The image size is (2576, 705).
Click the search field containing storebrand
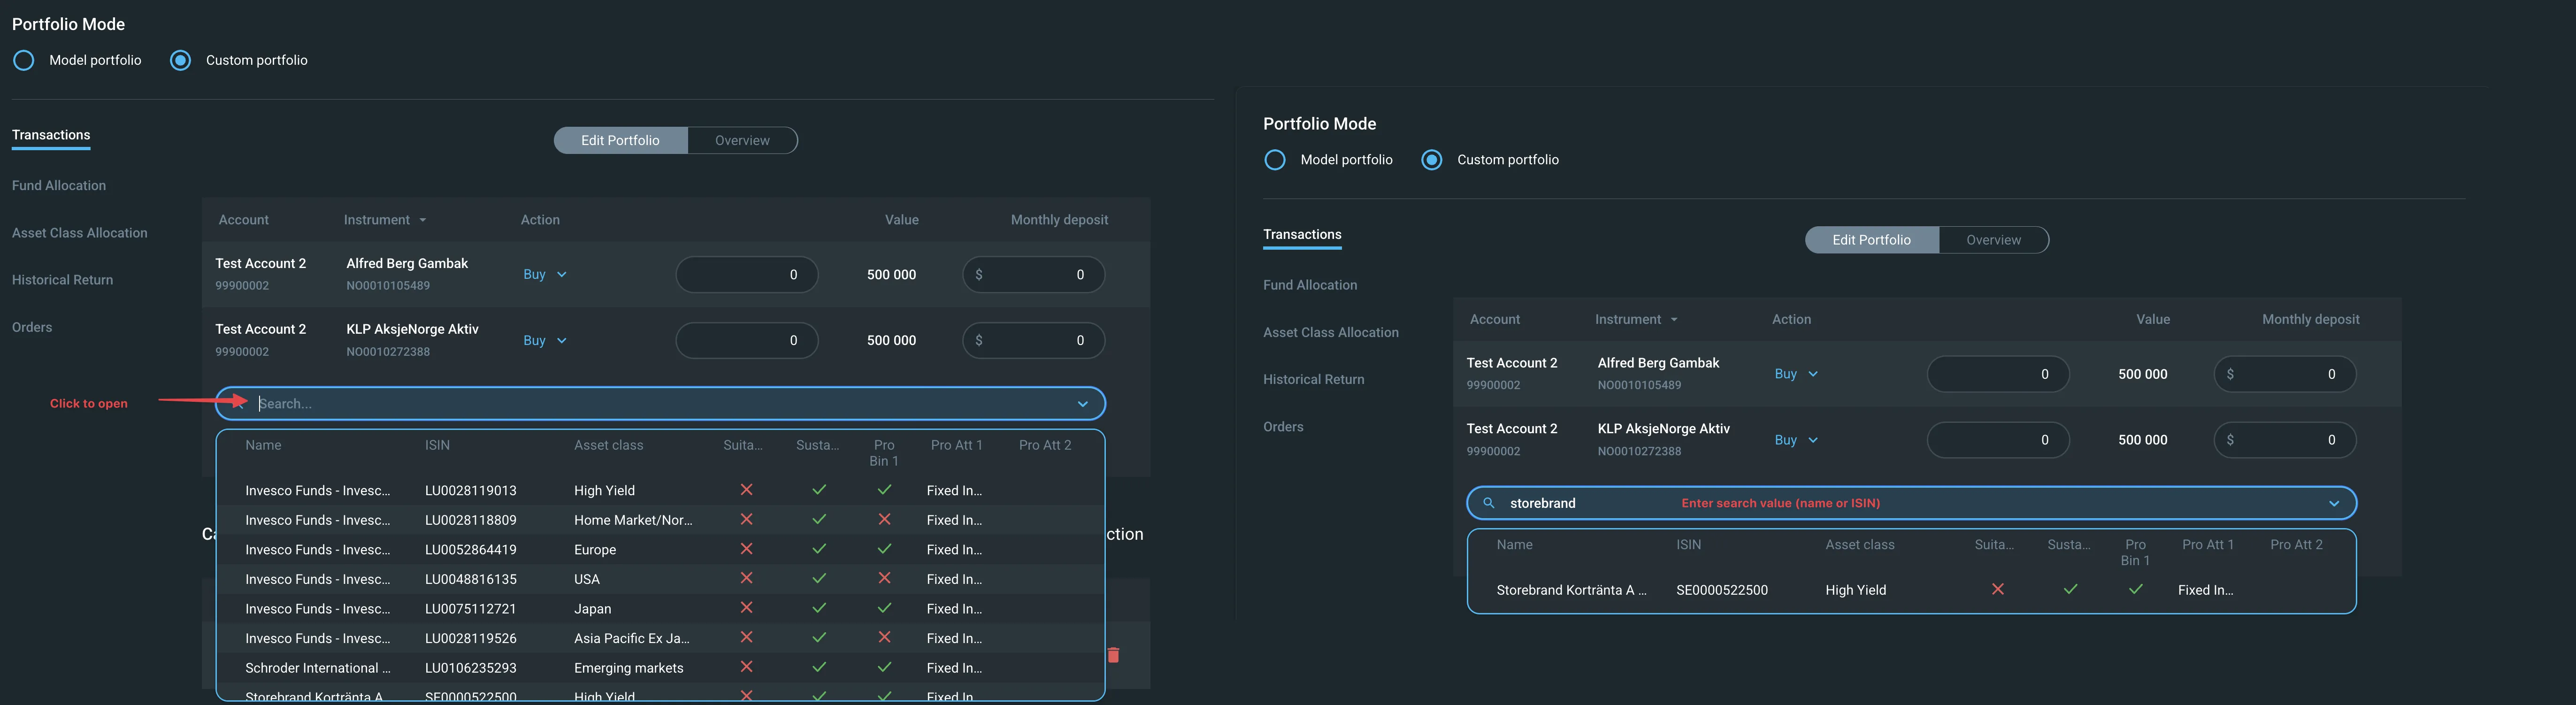point(1911,503)
